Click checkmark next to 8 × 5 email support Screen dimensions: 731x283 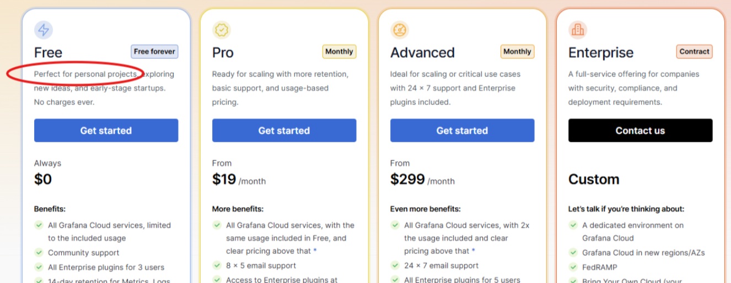pos(217,265)
